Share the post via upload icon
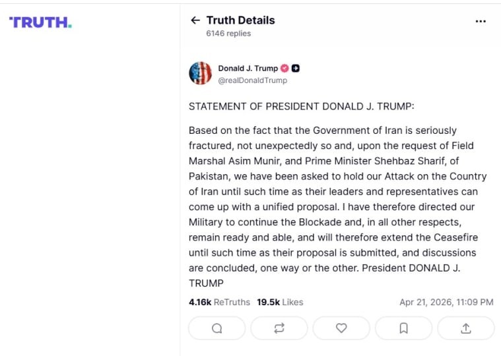This screenshot has width=501, height=356. click(x=465, y=328)
